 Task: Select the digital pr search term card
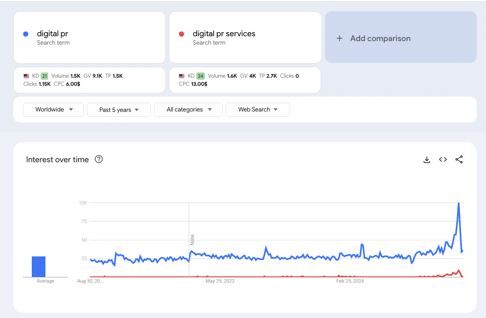89,37
